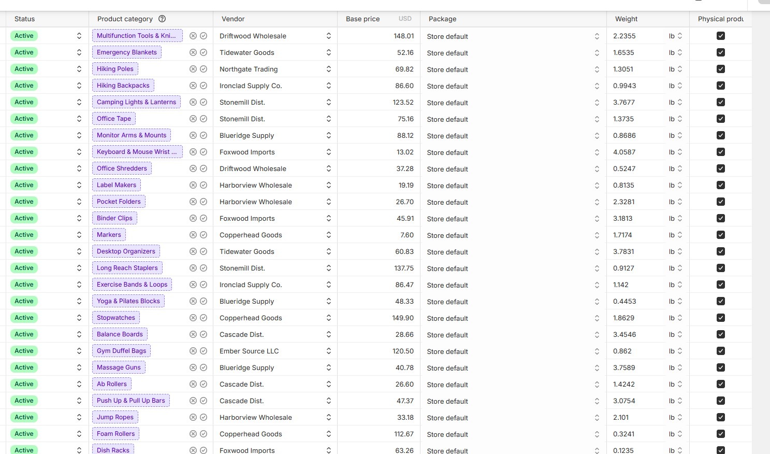
Task: Remove the Office Tape category suggestion
Action: pyautogui.click(x=193, y=119)
